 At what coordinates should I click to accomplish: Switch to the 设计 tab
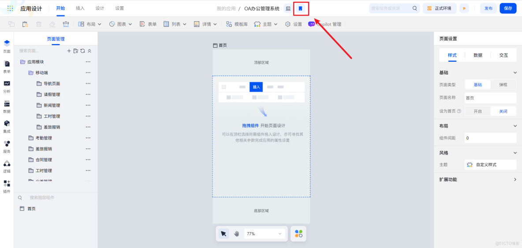(100, 8)
